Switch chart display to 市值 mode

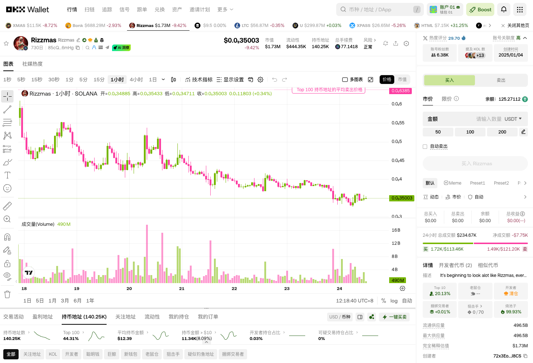tap(402, 80)
